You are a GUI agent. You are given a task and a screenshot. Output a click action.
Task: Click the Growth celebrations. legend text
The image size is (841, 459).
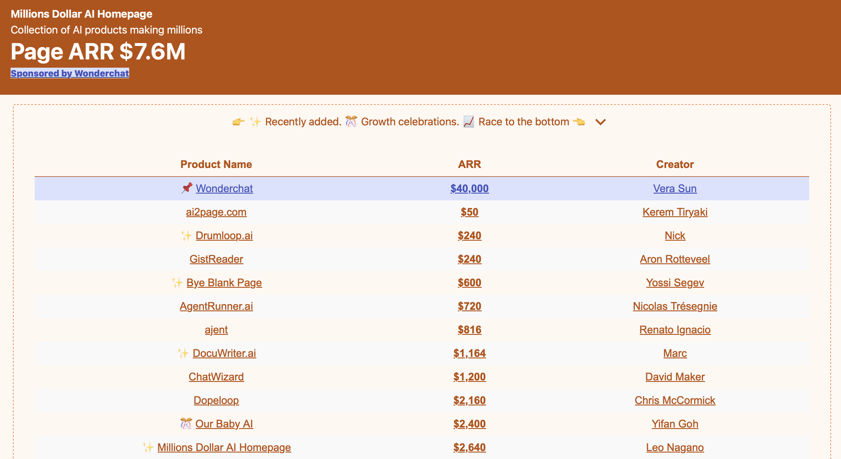410,122
